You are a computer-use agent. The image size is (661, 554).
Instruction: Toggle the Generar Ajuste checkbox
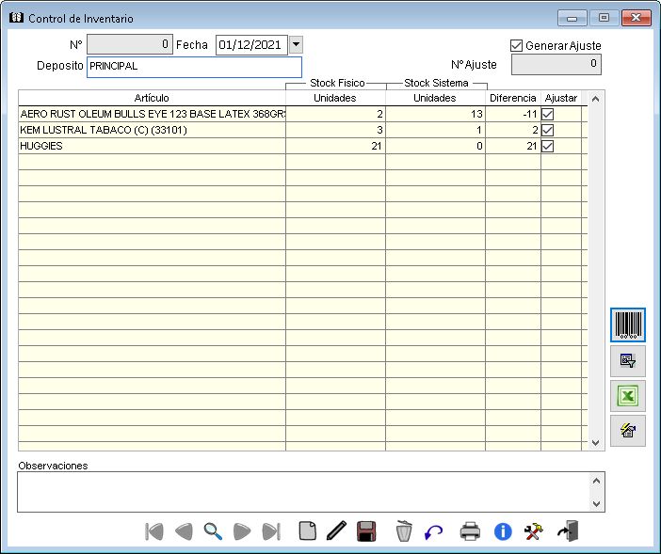516,45
